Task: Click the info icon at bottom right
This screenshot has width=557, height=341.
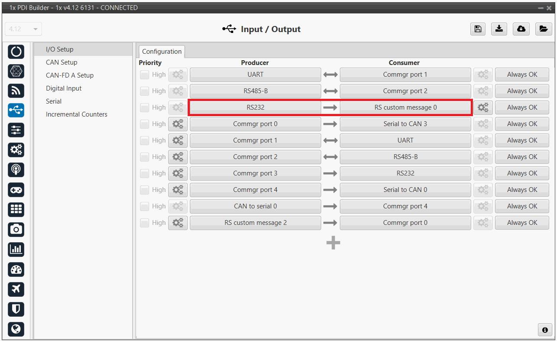Action: click(545, 329)
